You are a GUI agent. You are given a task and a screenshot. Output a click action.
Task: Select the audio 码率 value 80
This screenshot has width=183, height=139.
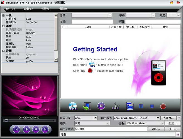(27, 58)
